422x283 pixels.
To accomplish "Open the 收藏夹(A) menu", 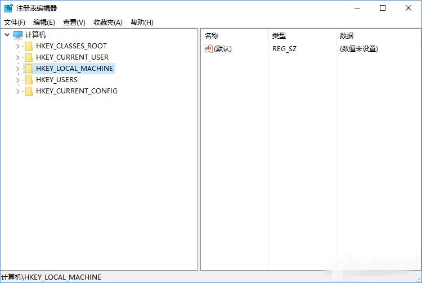I will point(107,23).
